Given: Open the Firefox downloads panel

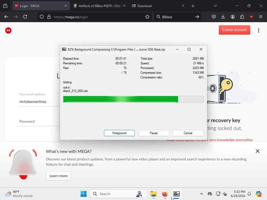Looking at the screenshot, I should [x=223, y=17].
